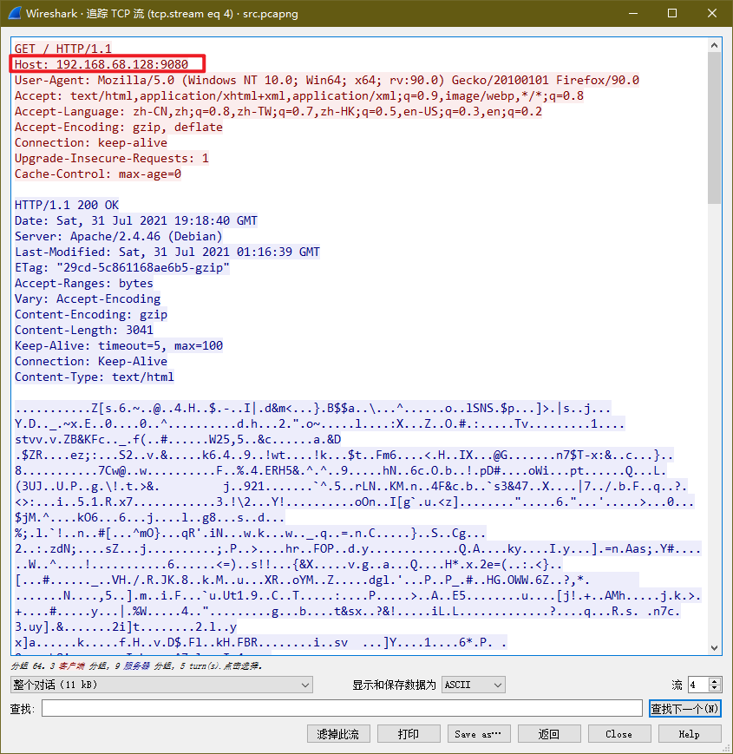Viewport: 733px width, 754px height.
Task: Click the Accept-Language header line
Action: pos(278,111)
